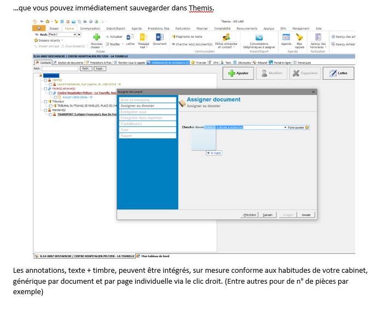Open the Nouveau dossier dropdown arrow
Screen dimensions: 382x322
pos(102,47)
